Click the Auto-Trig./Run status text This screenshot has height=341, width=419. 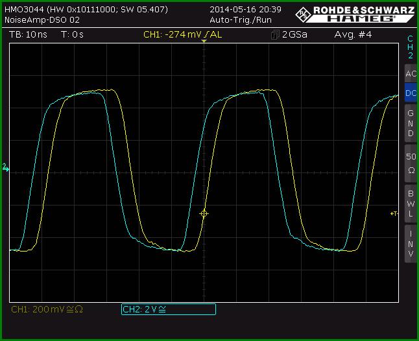[x=241, y=20]
